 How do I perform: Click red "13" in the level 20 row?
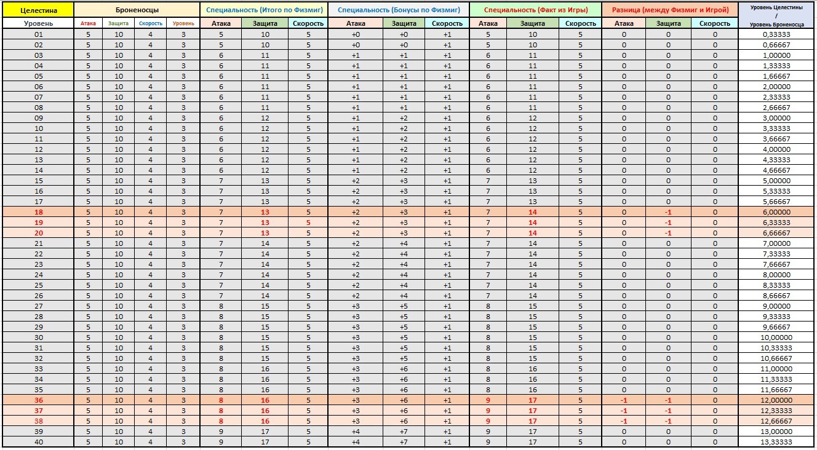pyautogui.click(x=265, y=233)
